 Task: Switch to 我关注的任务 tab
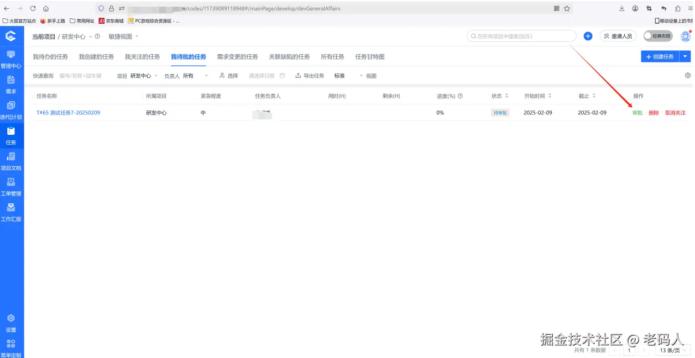point(142,57)
